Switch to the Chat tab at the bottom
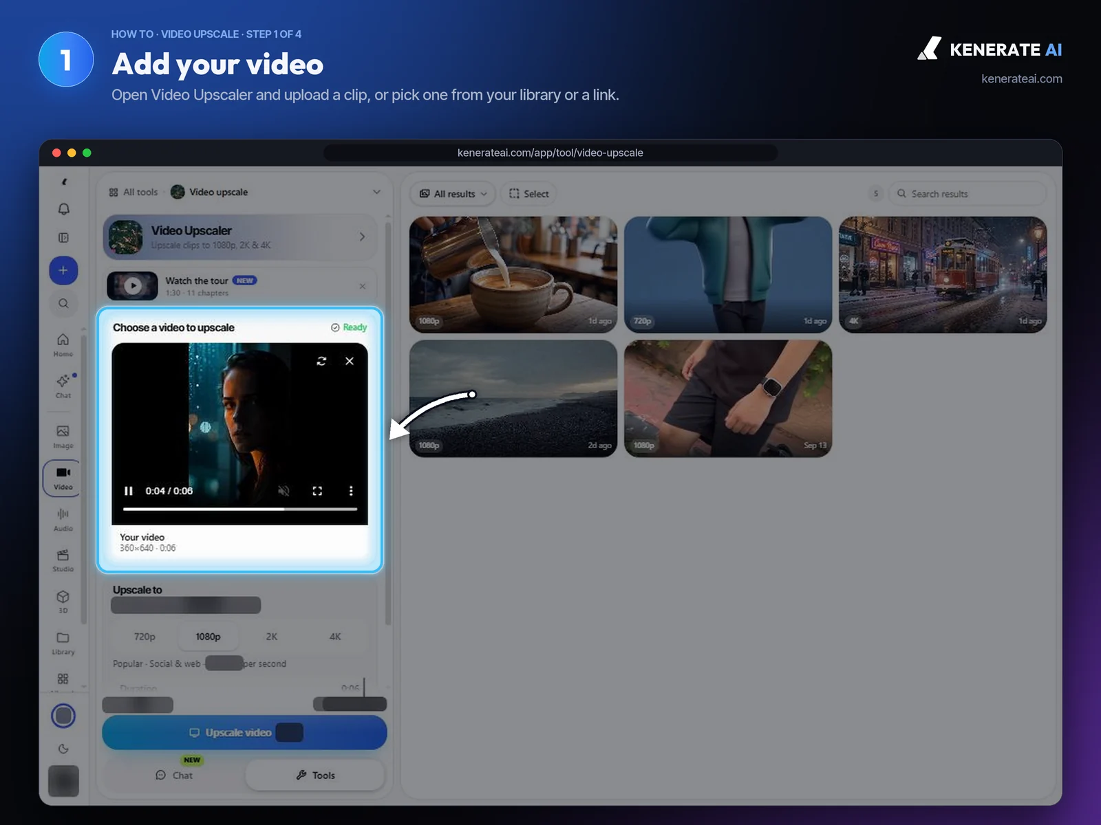Image resolution: width=1101 pixels, height=825 pixels. (x=174, y=775)
